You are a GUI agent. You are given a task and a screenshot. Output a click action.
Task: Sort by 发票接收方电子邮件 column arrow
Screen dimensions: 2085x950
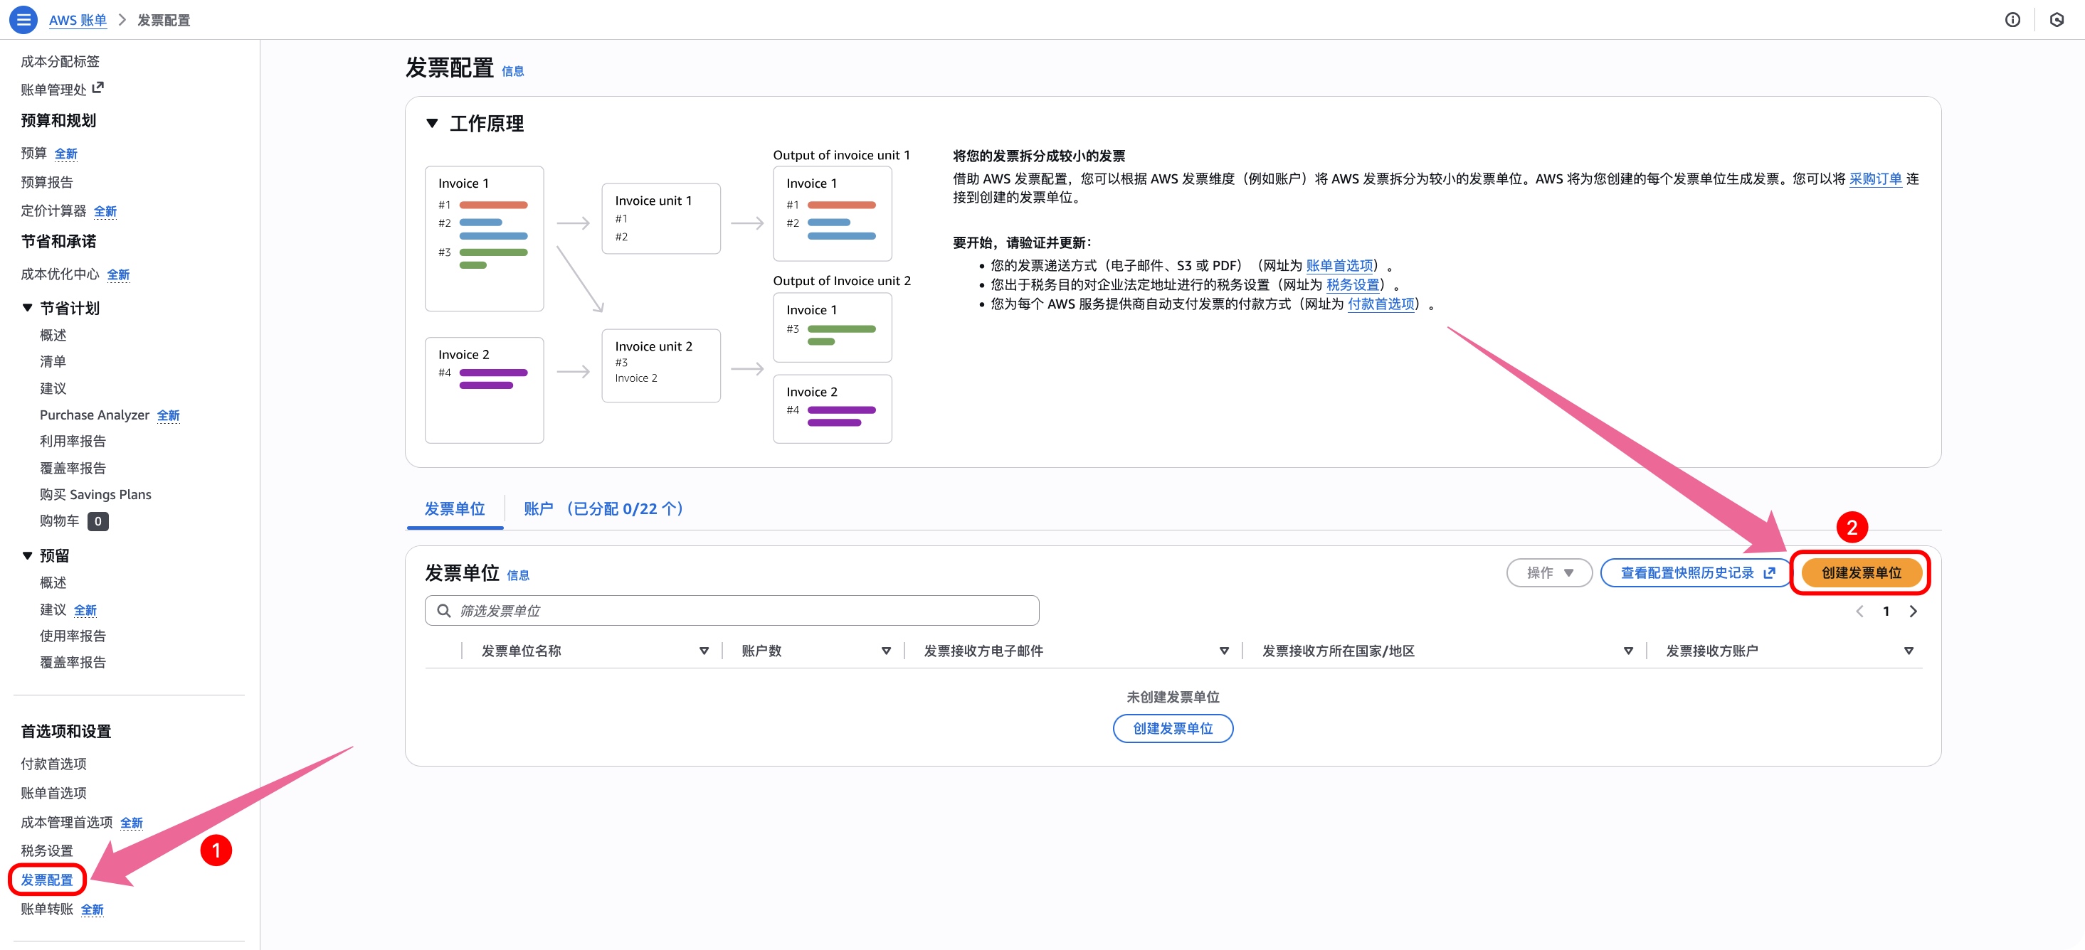tap(1224, 651)
